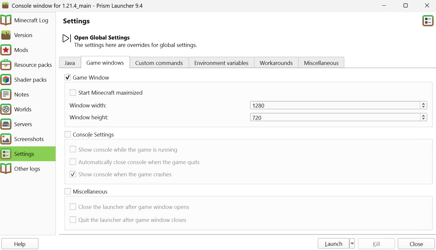Viewport: 436px width, 250px height.
Task: Open the Servers icon in sidebar
Action: 6,124
